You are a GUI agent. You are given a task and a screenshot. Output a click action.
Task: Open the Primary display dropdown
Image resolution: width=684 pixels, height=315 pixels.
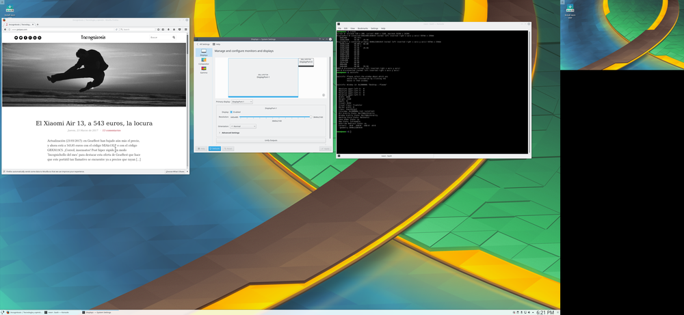(242, 102)
